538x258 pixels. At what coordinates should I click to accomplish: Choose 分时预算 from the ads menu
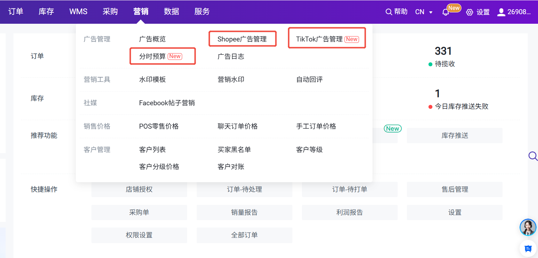(152, 56)
